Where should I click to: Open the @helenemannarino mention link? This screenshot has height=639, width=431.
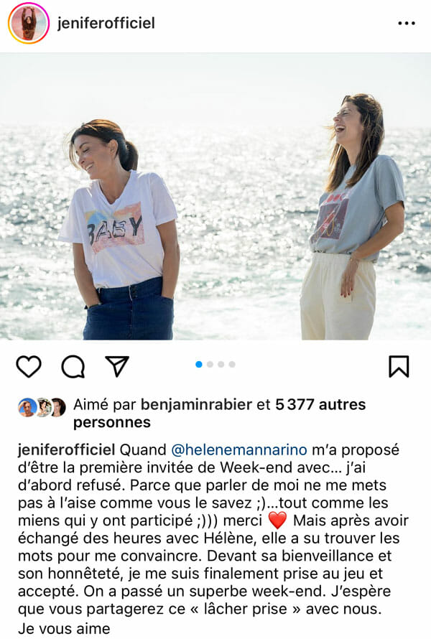tap(239, 449)
